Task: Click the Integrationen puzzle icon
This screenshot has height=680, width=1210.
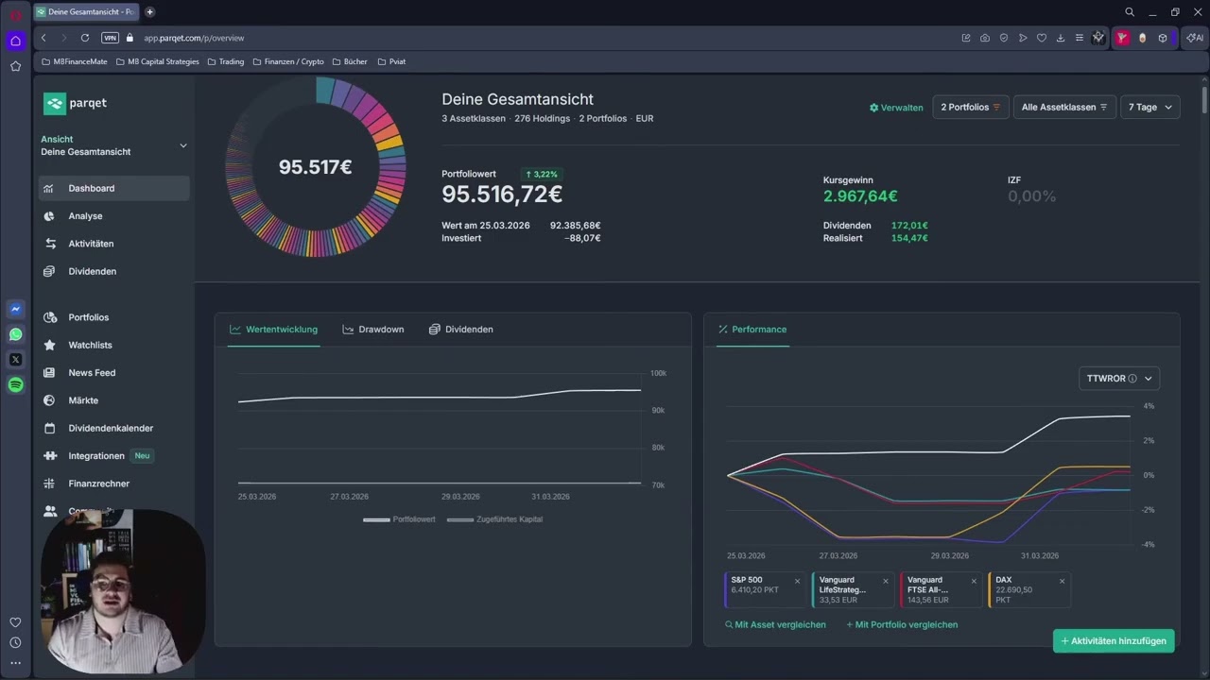Action: tap(49, 456)
